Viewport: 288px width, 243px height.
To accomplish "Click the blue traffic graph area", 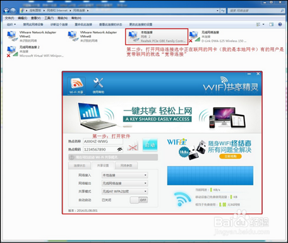I will [210, 175].
